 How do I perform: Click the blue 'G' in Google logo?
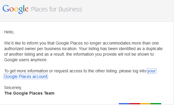point(6,8)
